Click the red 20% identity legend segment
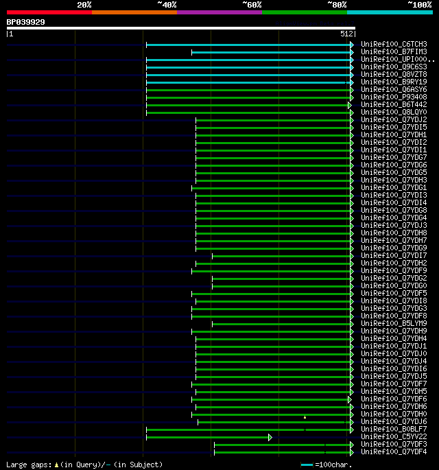 click(x=49, y=12)
